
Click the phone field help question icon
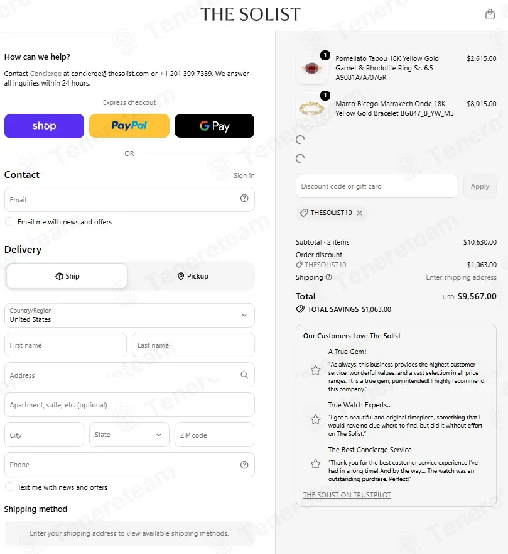(x=244, y=465)
